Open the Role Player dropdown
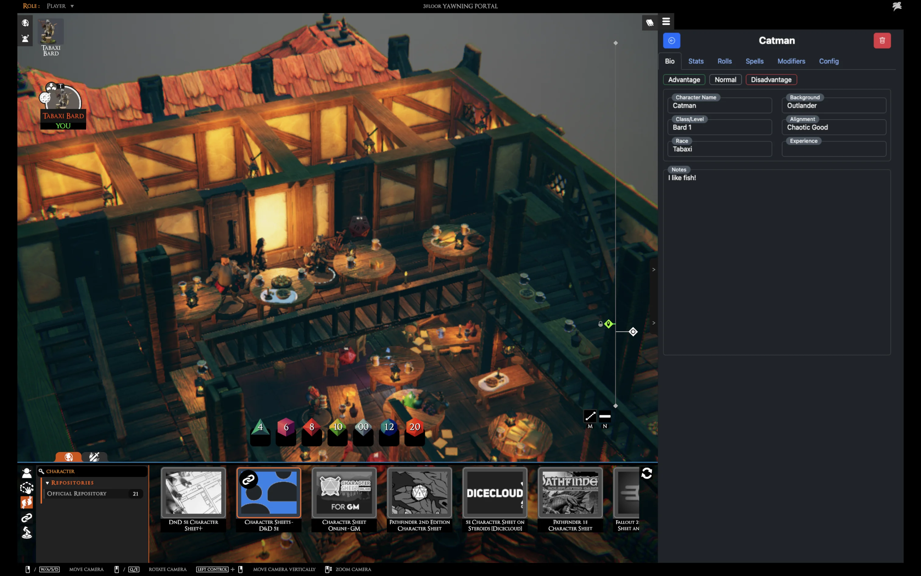 (60, 6)
